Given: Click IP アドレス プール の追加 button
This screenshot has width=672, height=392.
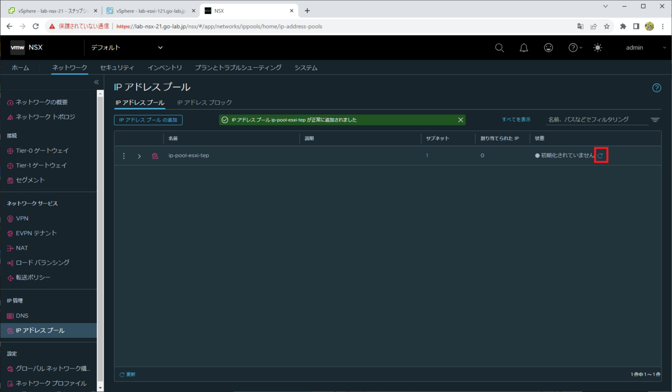Looking at the screenshot, I should [x=148, y=120].
